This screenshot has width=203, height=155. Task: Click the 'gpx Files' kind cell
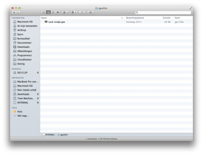[179, 22]
